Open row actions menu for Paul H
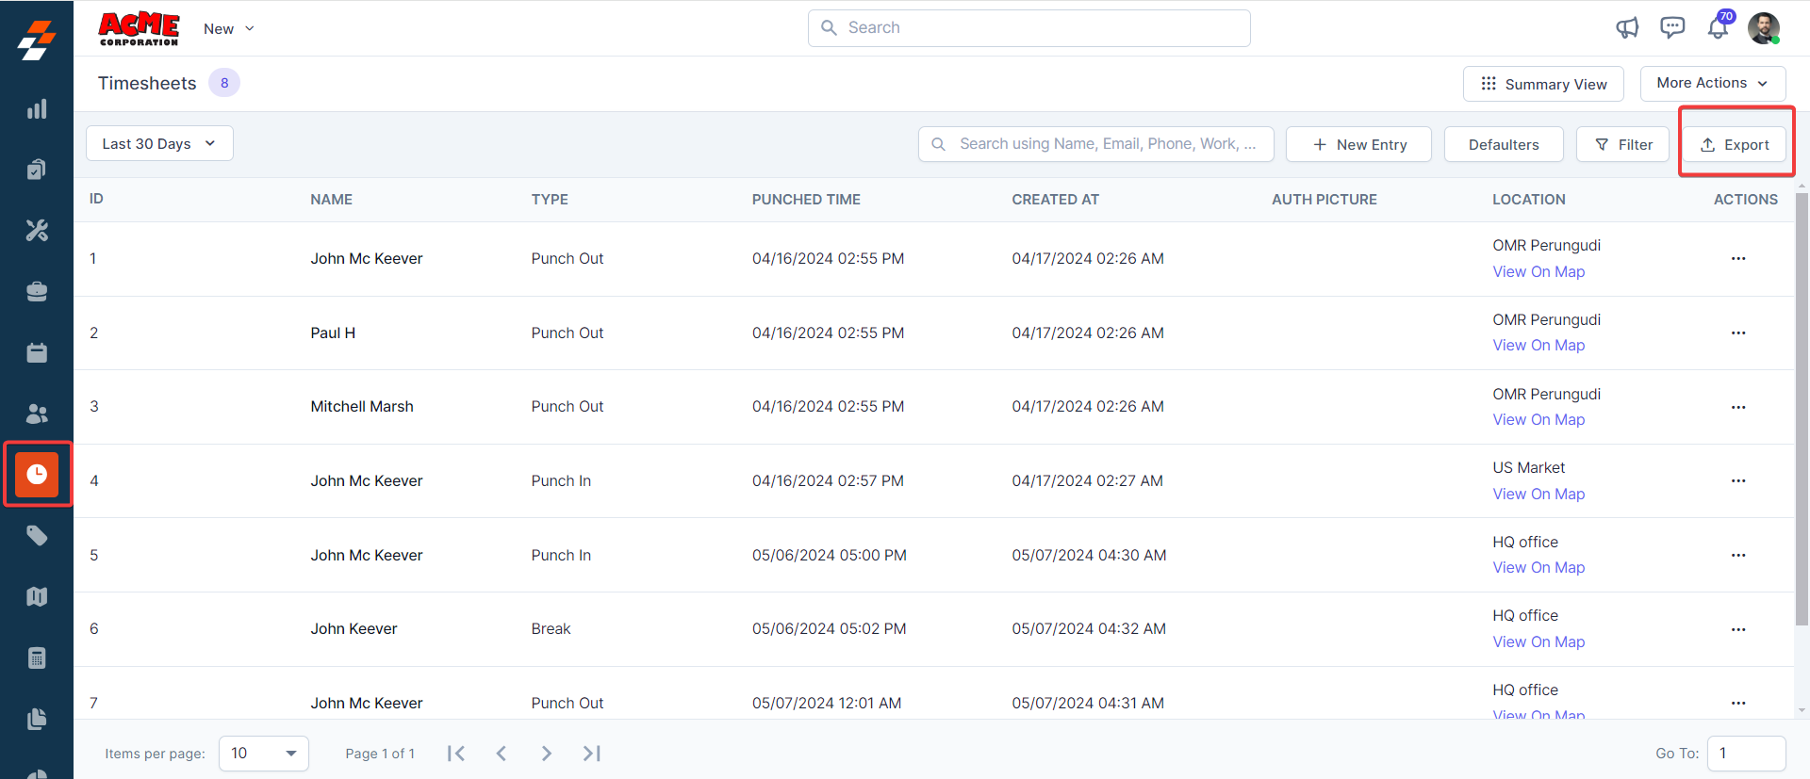 (1738, 333)
